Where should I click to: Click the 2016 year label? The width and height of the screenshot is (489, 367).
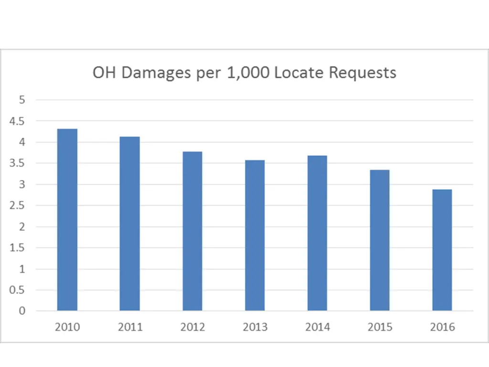click(x=442, y=327)
